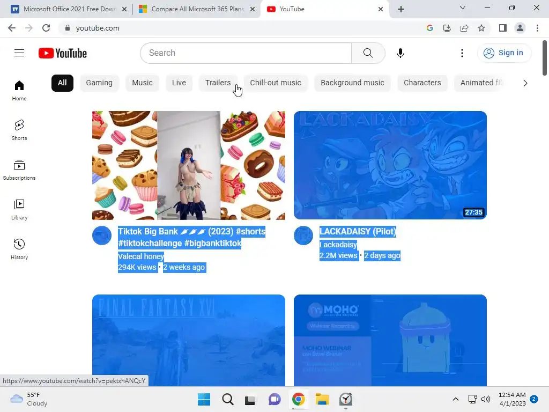Click the page vertical scrollbar thumb

point(545,58)
